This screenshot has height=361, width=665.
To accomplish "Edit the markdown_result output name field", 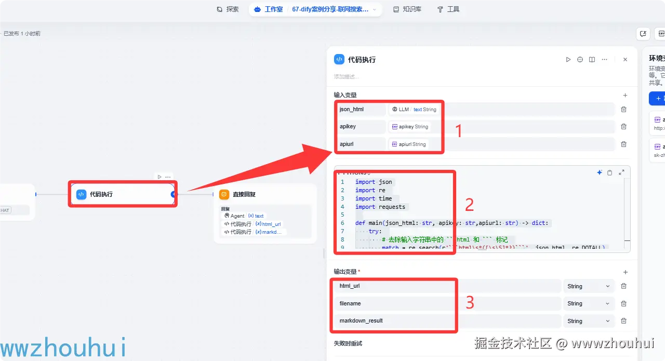I will pyautogui.click(x=447, y=321).
